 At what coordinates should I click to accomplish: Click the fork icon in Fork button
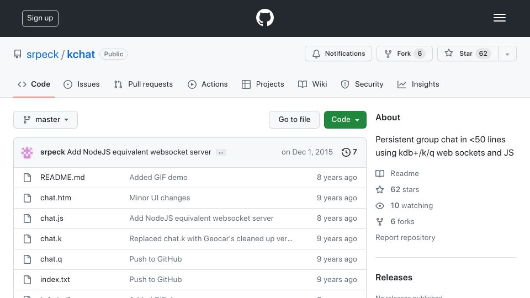[x=388, y=54]
